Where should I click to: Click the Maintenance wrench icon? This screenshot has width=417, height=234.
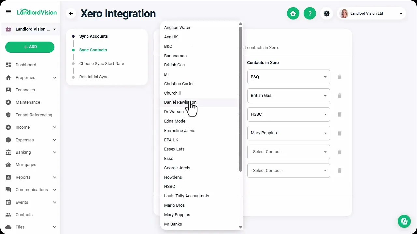point(8,102)
